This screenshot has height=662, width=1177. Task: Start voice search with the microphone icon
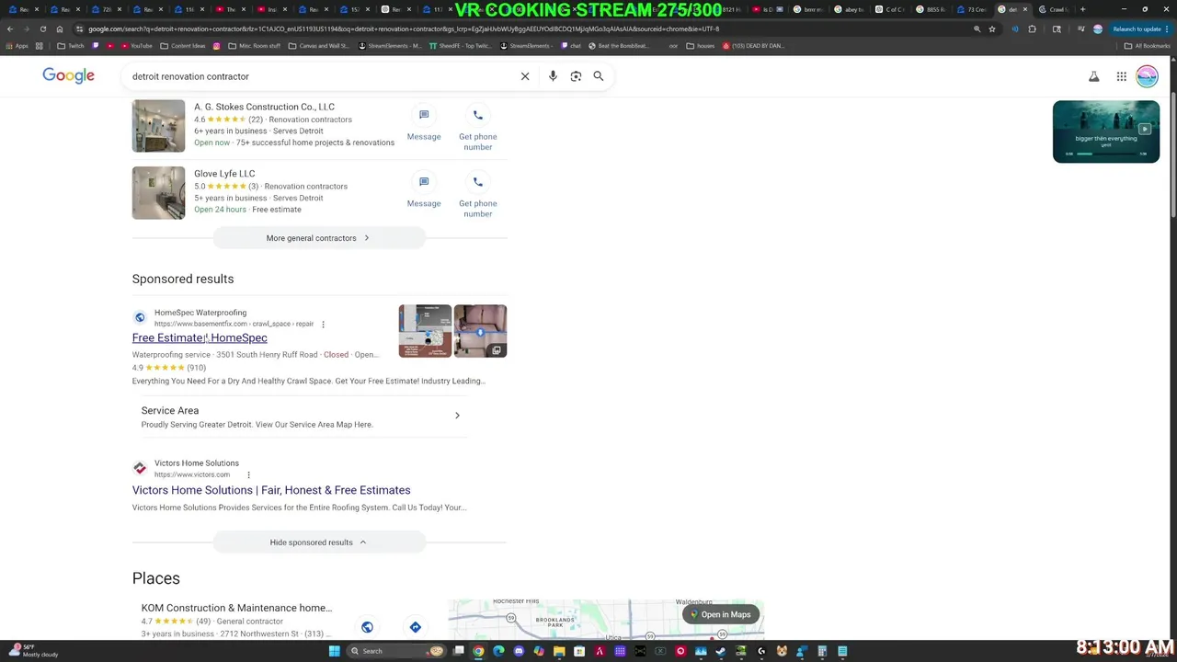(x=553, y=76)
